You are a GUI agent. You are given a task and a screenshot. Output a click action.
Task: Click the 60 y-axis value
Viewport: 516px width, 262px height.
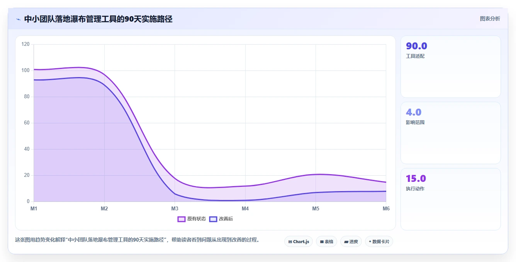[x=27, y=123]
